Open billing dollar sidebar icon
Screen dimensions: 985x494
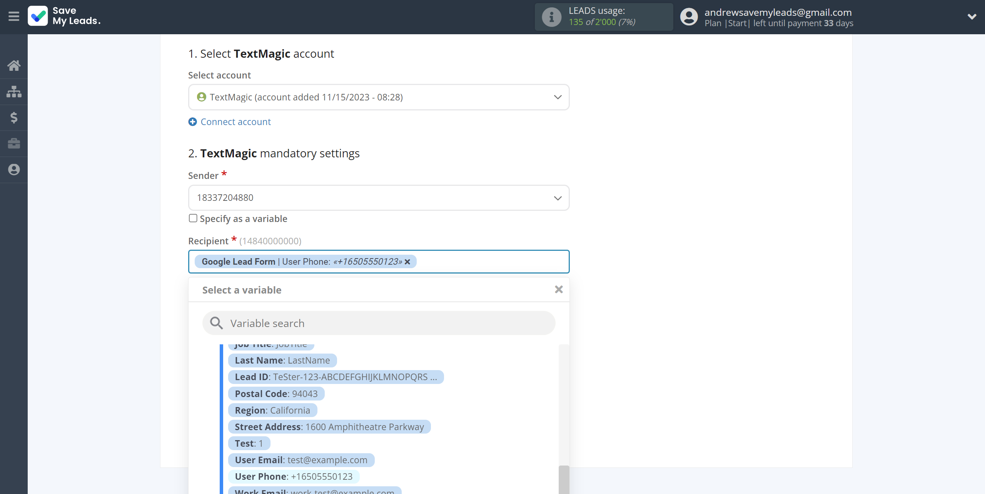point(14,117)
